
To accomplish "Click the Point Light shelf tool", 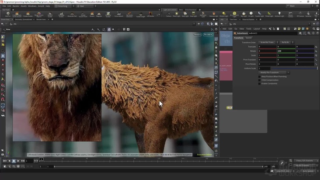I will click(177, 14).
